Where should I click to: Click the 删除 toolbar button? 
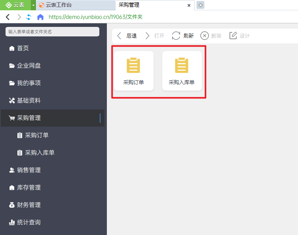click(211, 36)
